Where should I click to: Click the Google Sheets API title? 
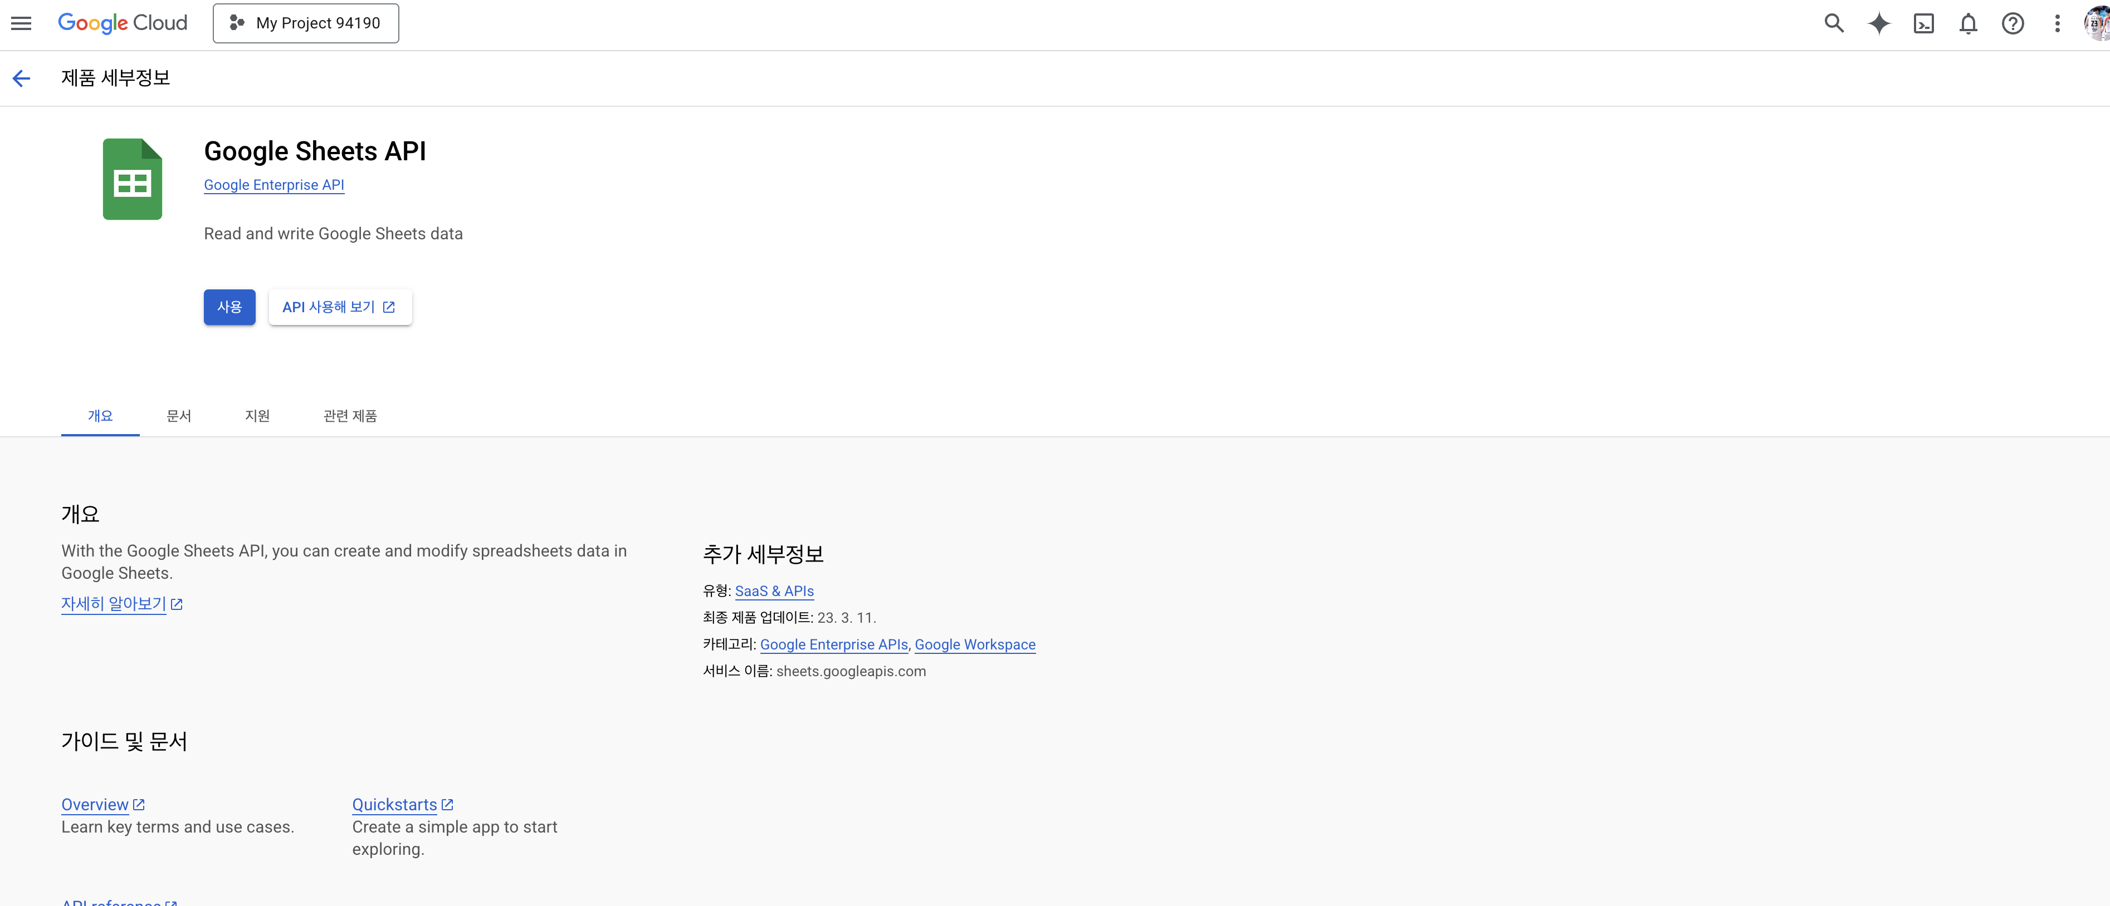coord(315,151)
